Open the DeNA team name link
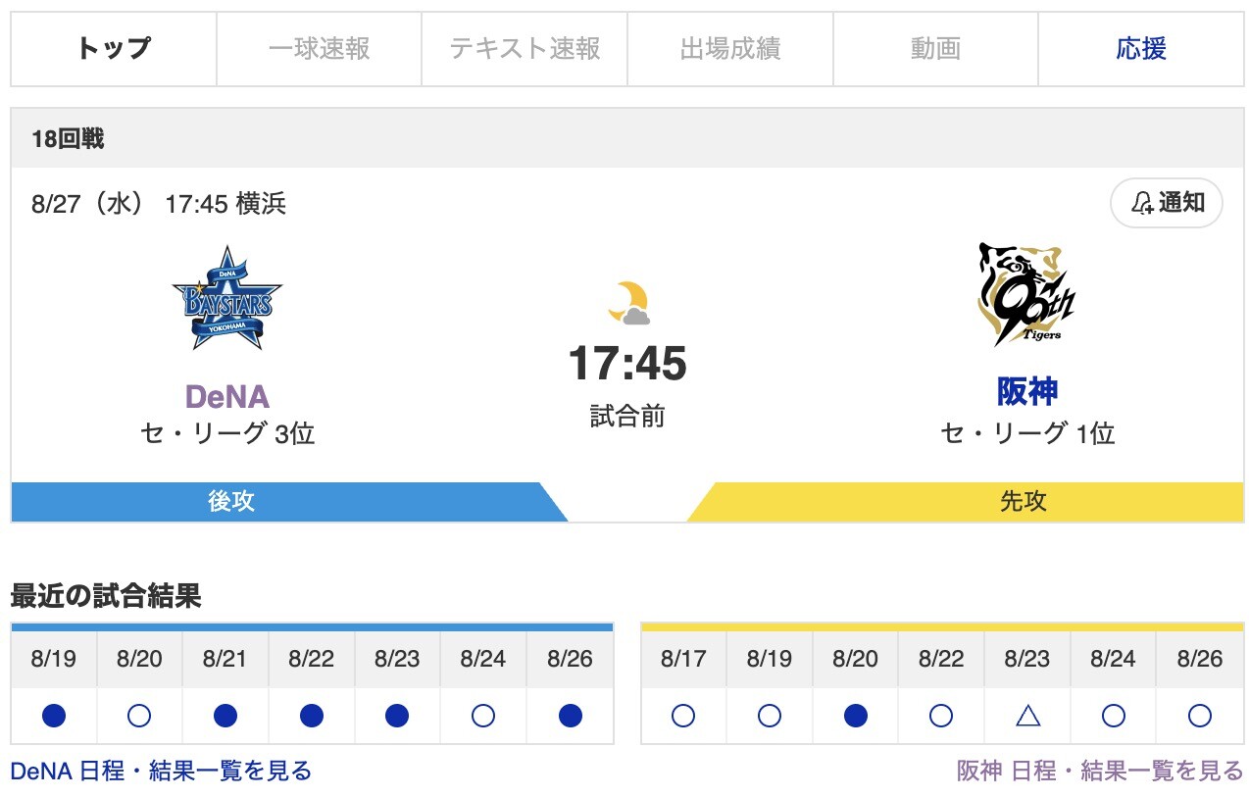 pos(227,396)
